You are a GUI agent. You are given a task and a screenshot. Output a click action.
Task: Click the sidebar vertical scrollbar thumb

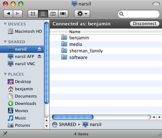click(x=46, y=63)
